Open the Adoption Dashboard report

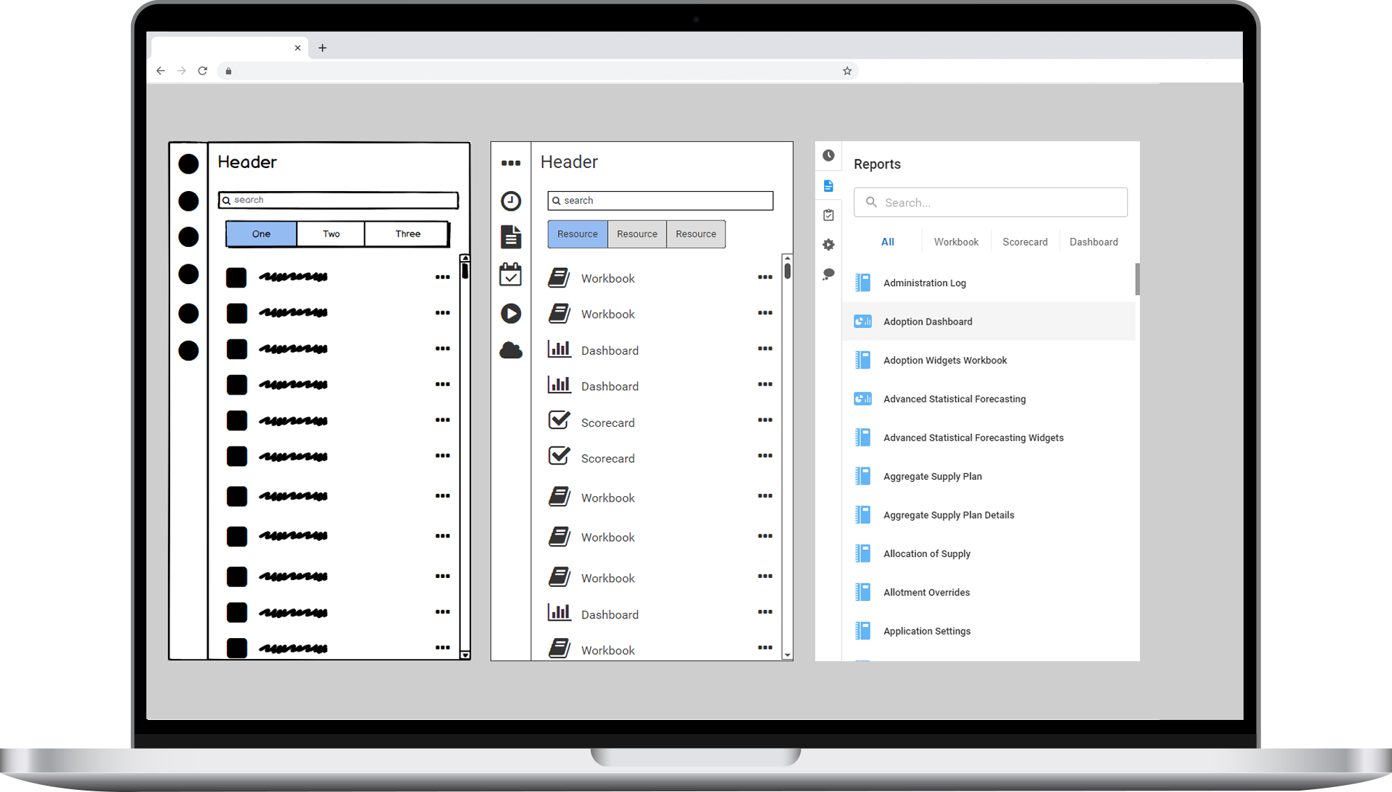[927, 322]
